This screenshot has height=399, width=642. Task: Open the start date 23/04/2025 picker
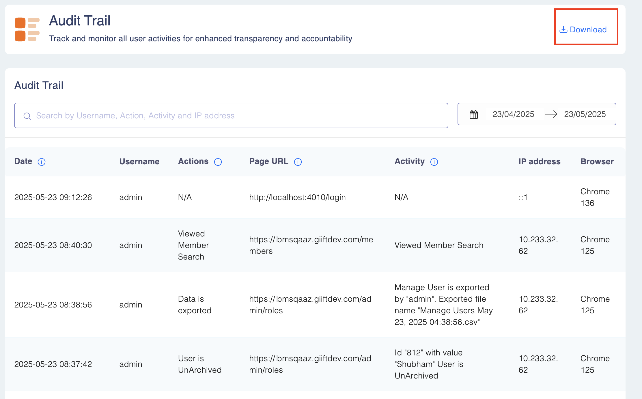pos(513,114)
